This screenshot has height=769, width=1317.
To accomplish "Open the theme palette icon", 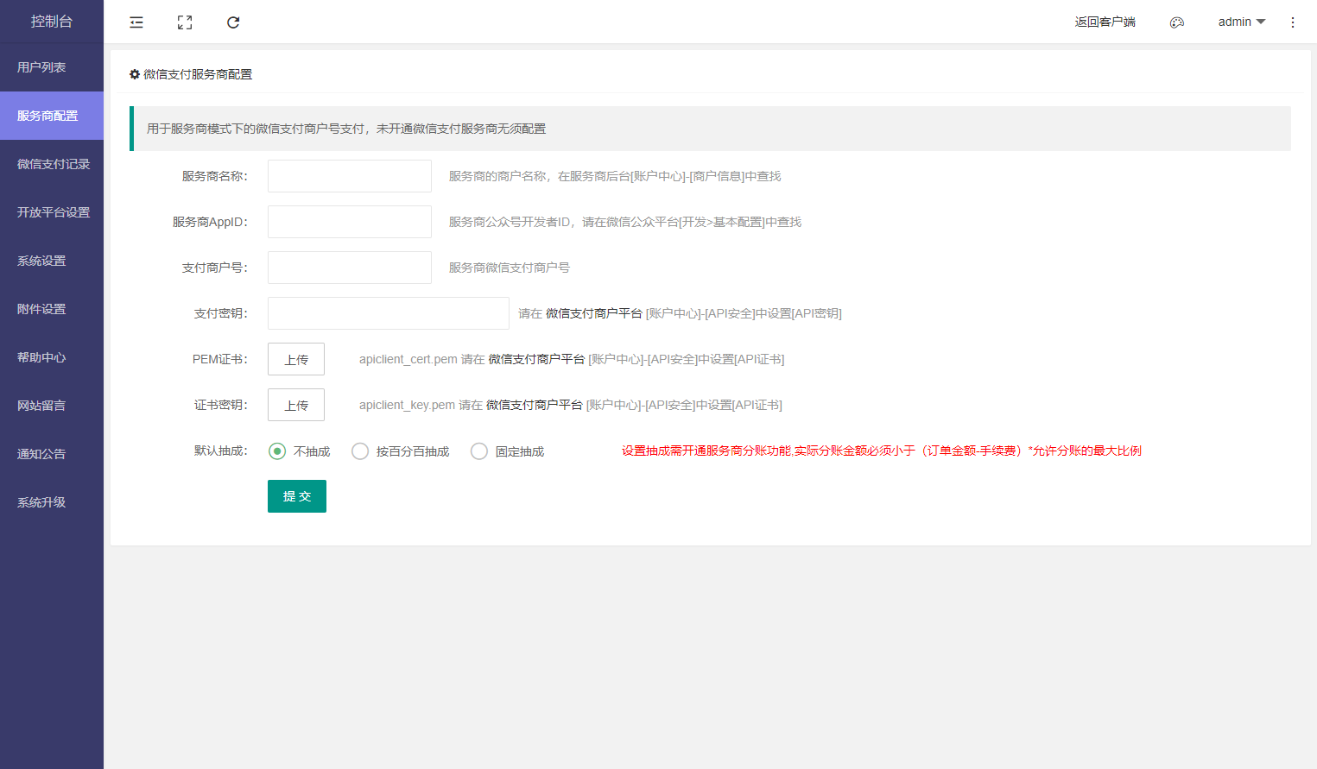I will click(1176, 22).
